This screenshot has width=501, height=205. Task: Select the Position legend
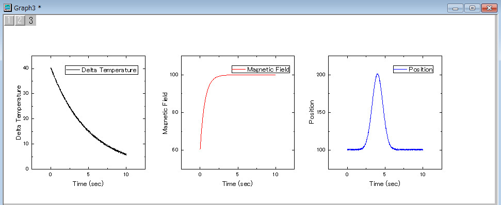pos(413,69)
